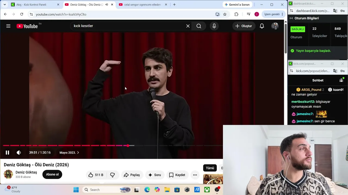The height and width of the screenshot is (195, 348).
Task: Start voice search with the microphone
Action: (x=214, y=26)
